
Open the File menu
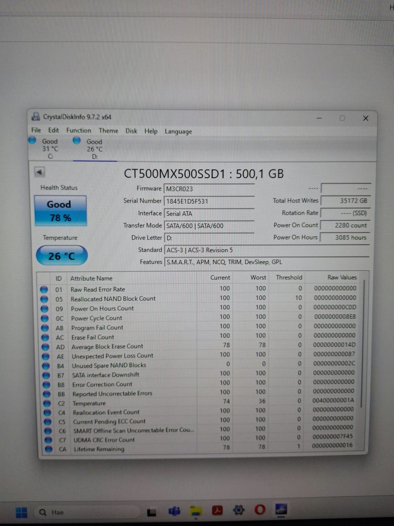tap(36, 130)
